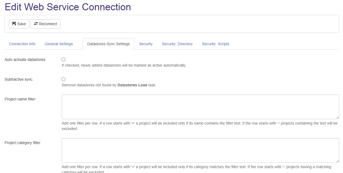The width and height of the screenshot is (343, 173).
Task: Click the "Project name filter:" label
Action: pos(20,99)
